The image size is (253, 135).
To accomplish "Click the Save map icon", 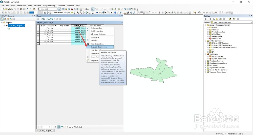I will pyautogui.click(x=8, y=9).
